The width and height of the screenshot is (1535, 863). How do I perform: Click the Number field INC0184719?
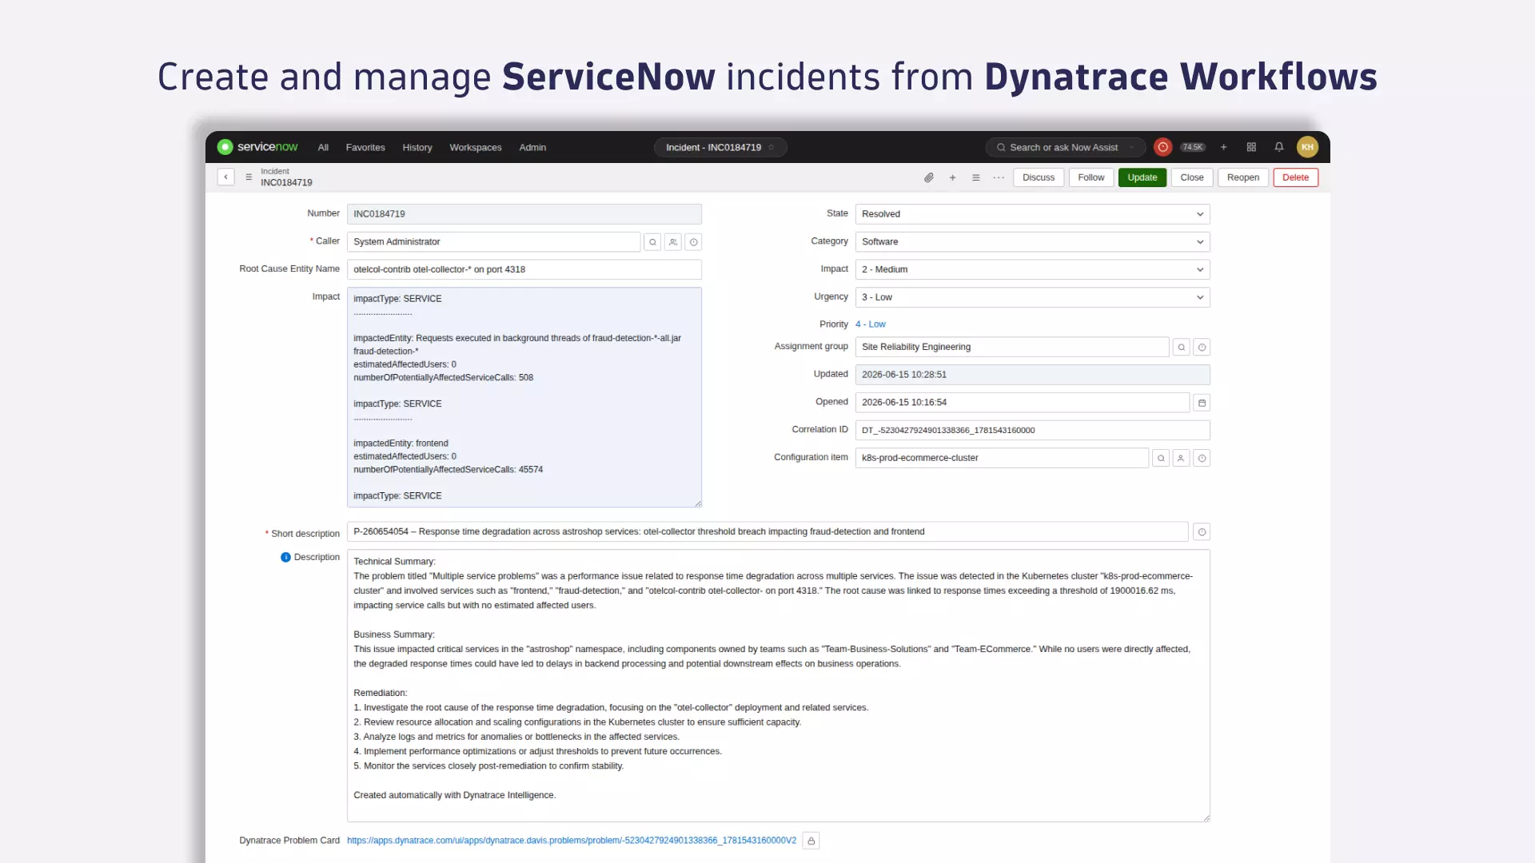[524, 214]
